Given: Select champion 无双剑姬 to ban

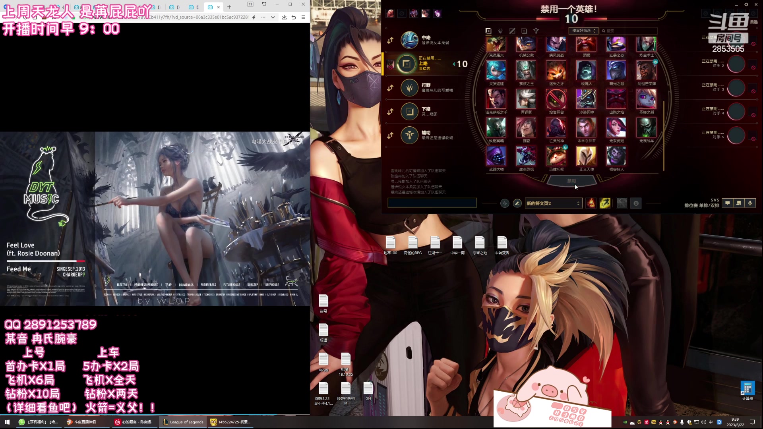Looking at the screenshot, I should click(616, 128).
